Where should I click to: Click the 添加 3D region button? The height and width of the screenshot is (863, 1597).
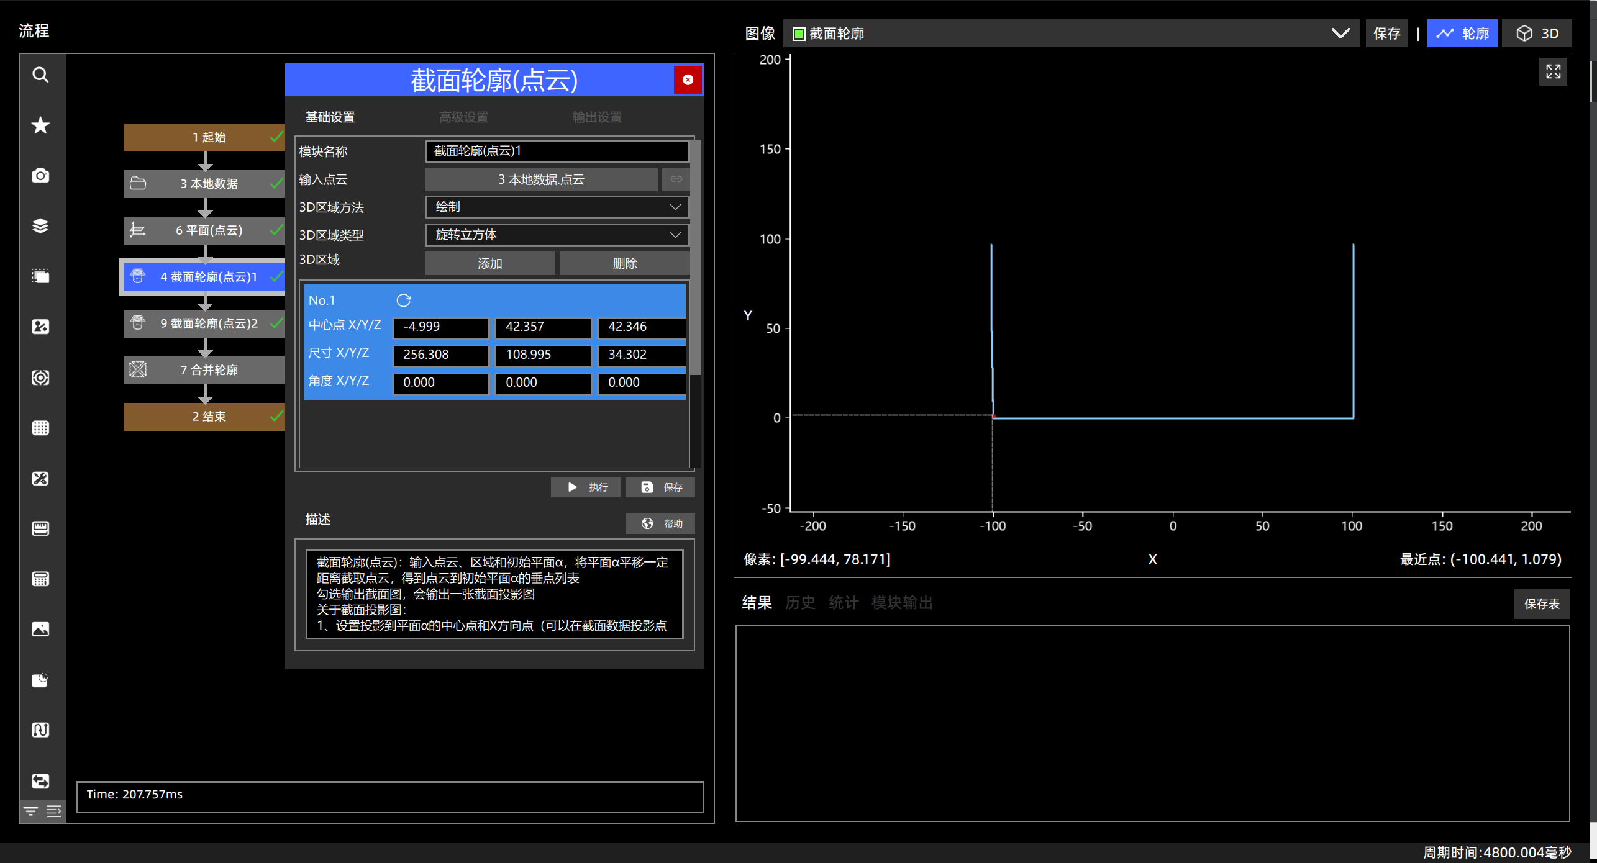[x=489, y=263]
